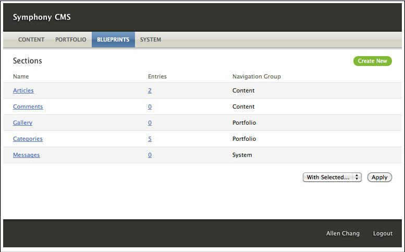
Task: Switch to the Portfolio tab
Action: (71, 39)
